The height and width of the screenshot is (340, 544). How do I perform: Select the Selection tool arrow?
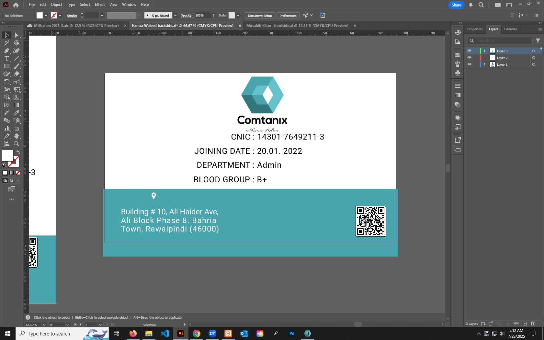click(x=6, y=35)
